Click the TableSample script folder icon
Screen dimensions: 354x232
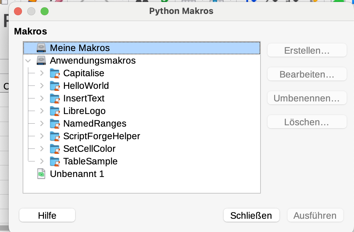55,161
